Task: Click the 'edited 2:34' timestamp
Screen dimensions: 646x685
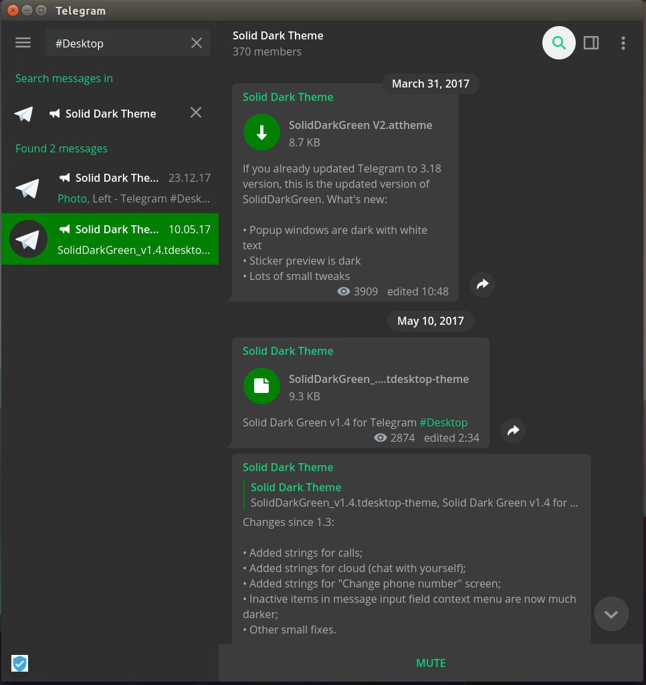Action: 451,438
